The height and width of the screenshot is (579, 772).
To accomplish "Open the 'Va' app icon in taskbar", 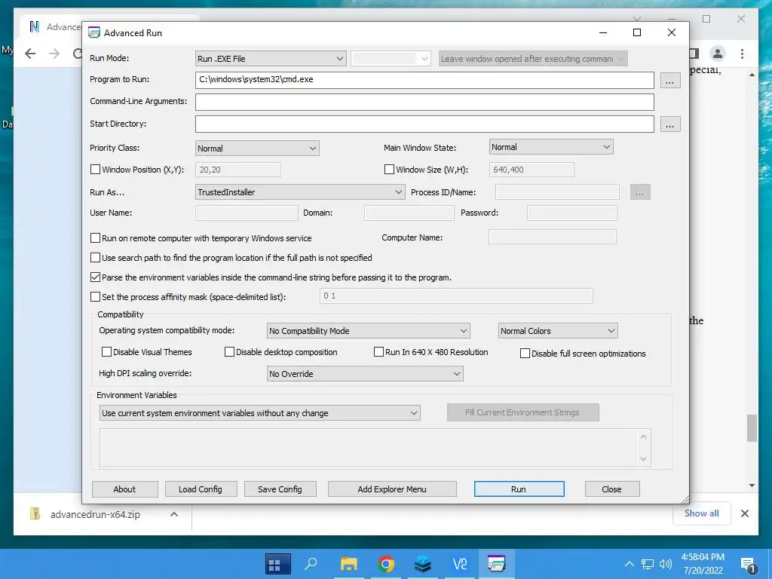I will tap(460, 564).
